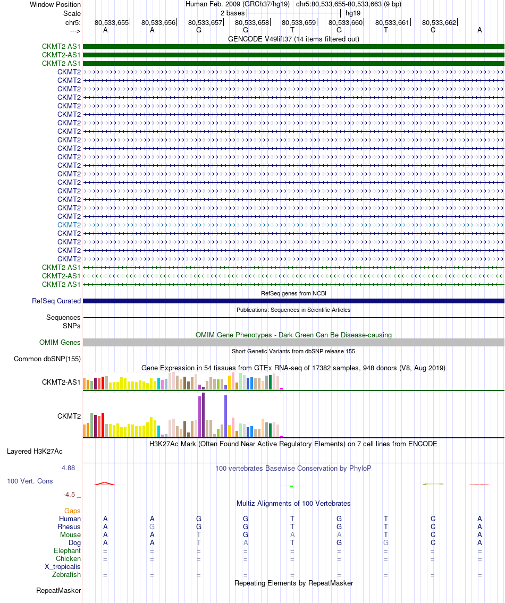Click coordinate label 80,533,656
505x603 pixels.
pyautogui.click(x=158, y=23)
